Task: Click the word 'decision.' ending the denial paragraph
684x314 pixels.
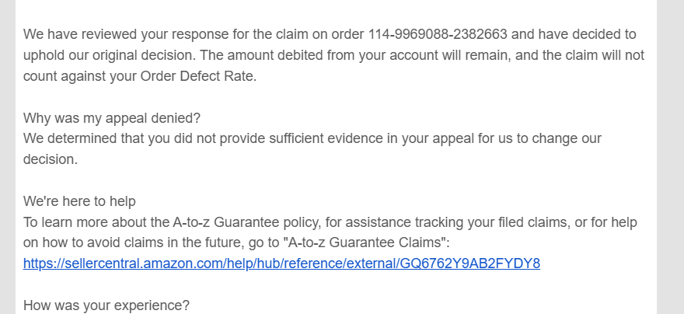Action: coord(51,159)
